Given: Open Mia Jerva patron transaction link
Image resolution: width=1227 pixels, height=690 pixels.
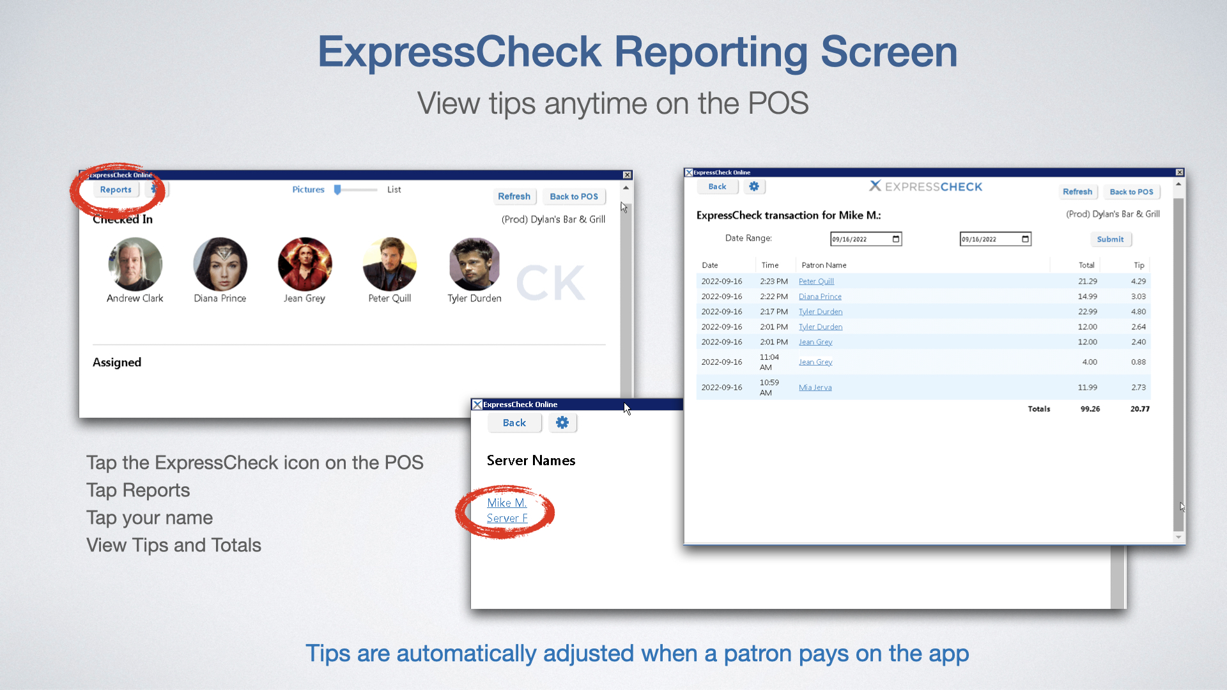Looking at the screenshot, I should (x=815, y=387).
